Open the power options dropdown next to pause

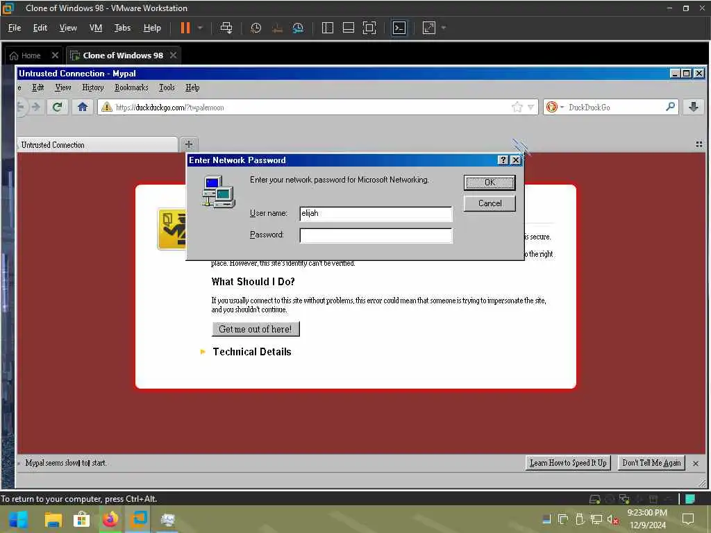(x=200, y=28)
